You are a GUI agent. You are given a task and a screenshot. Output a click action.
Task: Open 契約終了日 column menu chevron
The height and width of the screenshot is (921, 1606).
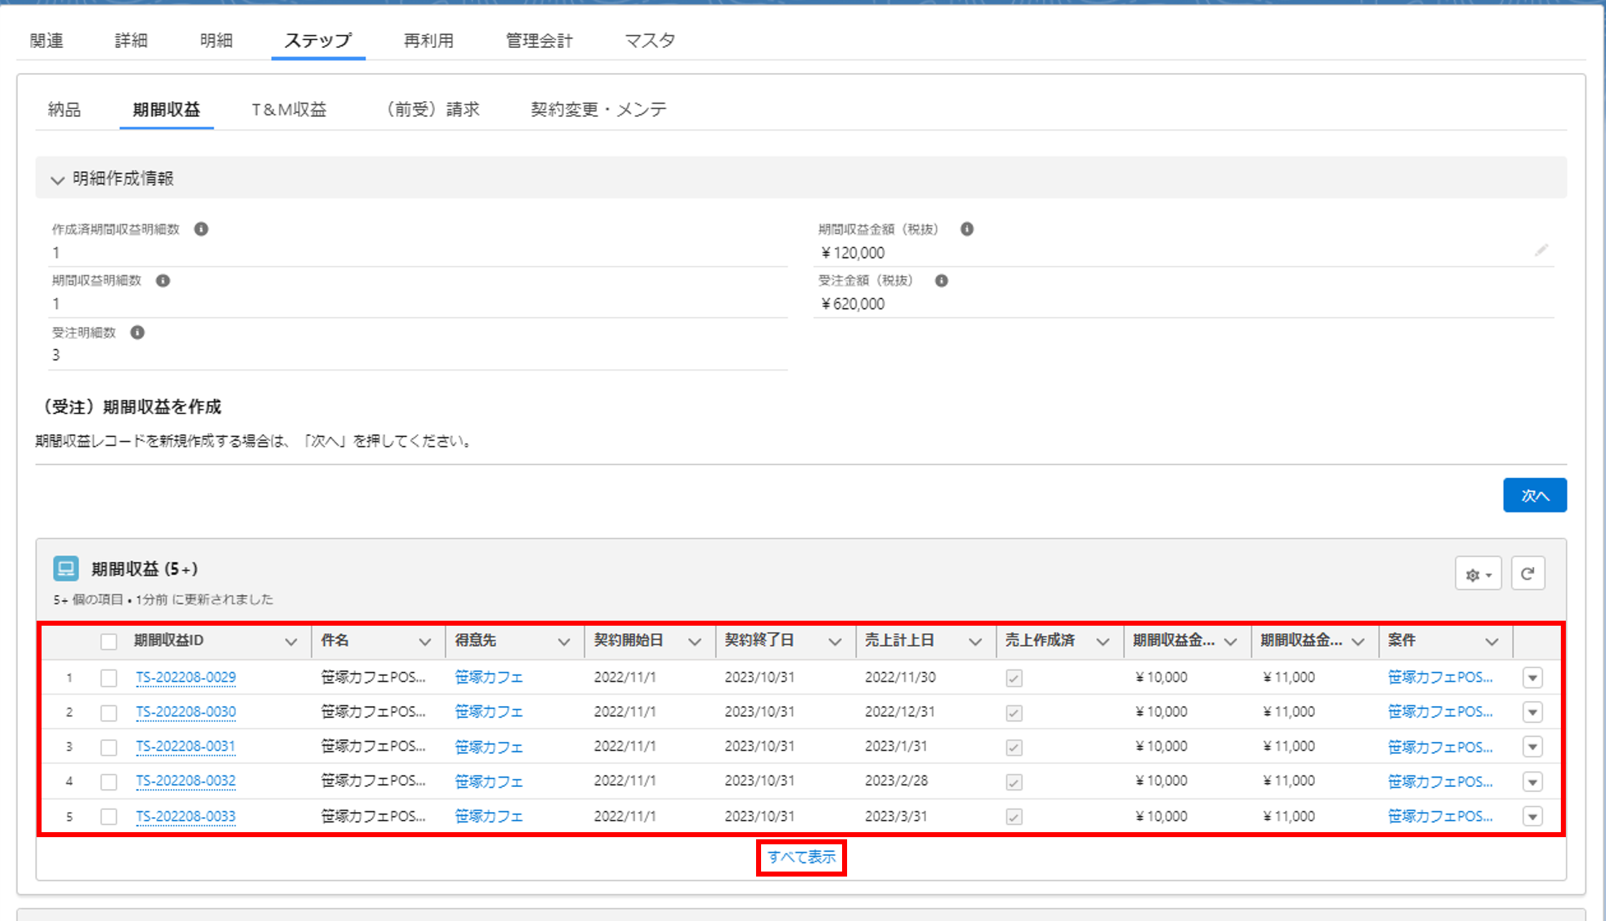[835, 641]
